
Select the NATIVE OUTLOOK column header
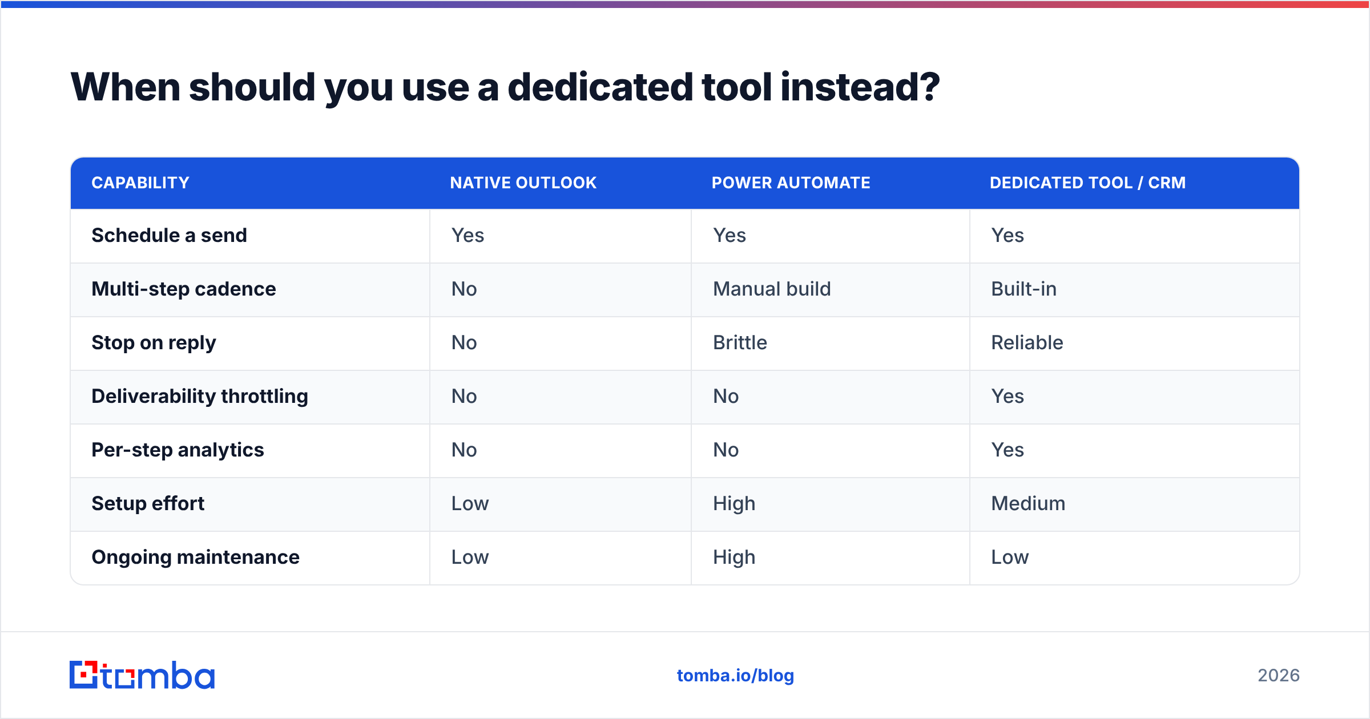(x=523, y=183)
